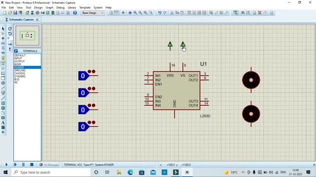Screen dimensions: 316x177
Task: Stop the simulation
Action: click(32, 165)
